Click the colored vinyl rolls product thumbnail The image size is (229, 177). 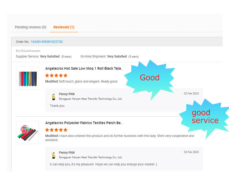(x=27, y=78)
